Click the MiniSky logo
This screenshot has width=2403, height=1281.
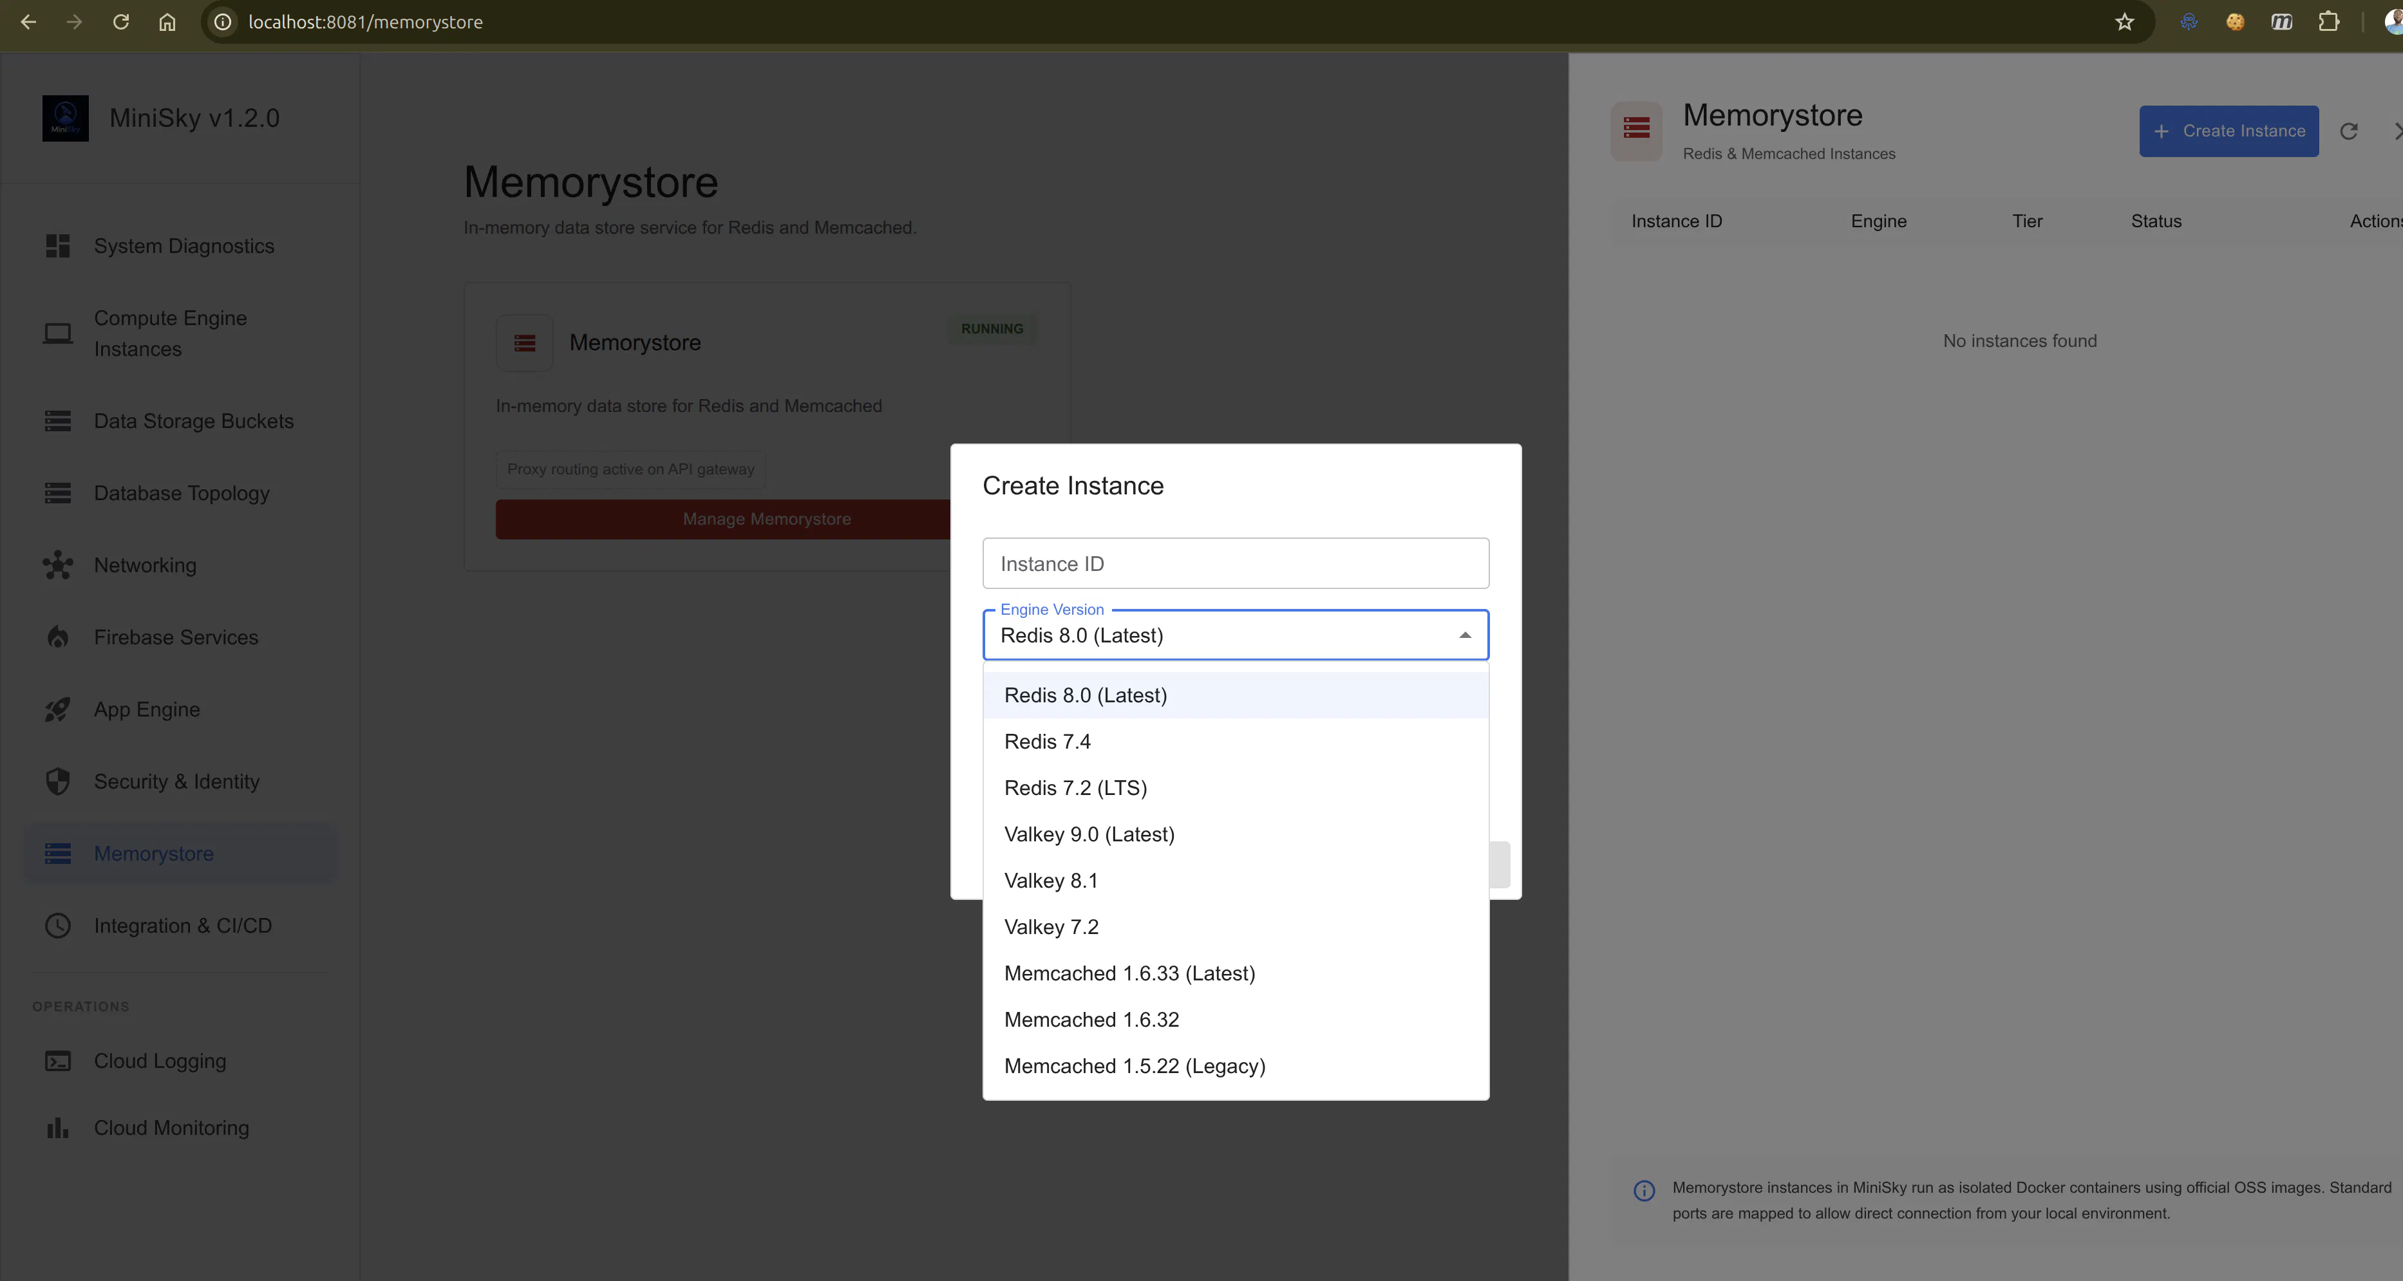tap(65, 117)
